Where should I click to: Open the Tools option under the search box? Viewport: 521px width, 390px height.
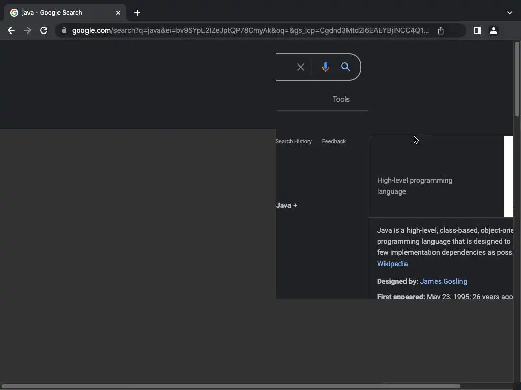click(341, 99)
